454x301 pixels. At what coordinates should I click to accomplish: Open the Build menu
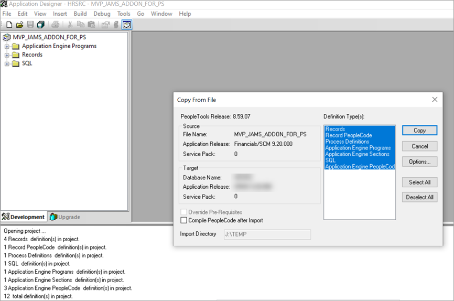pos(80,14)
